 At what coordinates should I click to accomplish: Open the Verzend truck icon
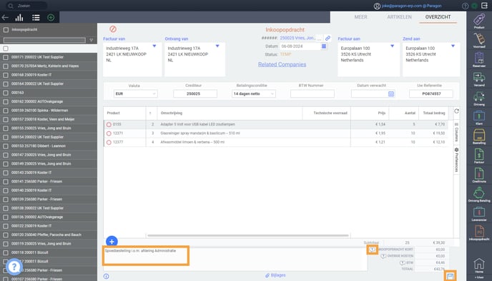(479, 77)
